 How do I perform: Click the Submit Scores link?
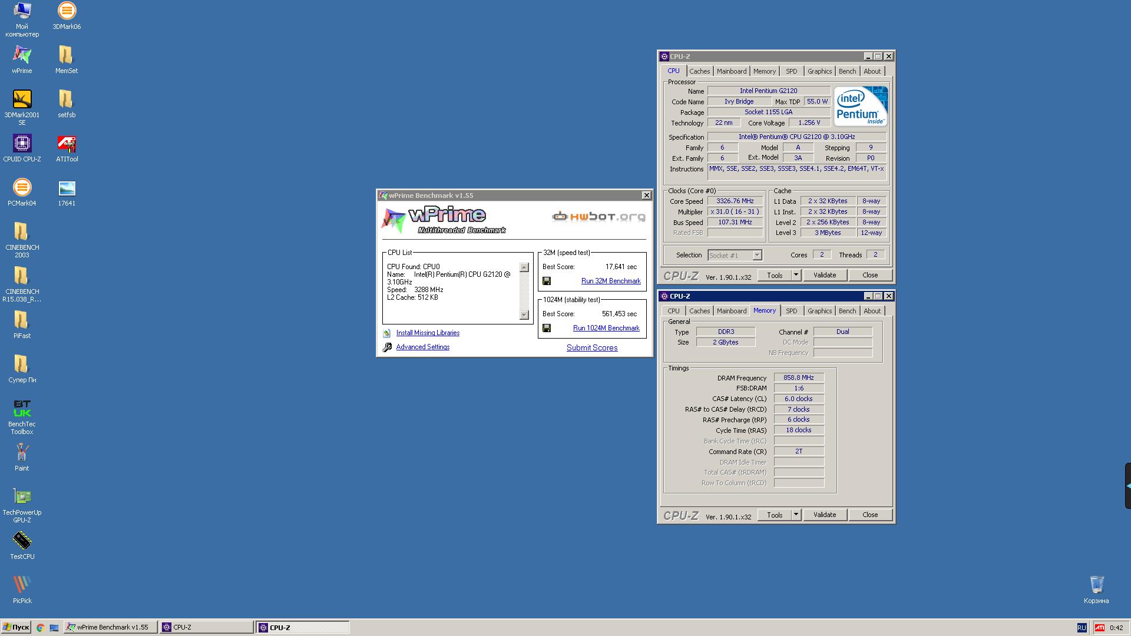coord(592,348)
